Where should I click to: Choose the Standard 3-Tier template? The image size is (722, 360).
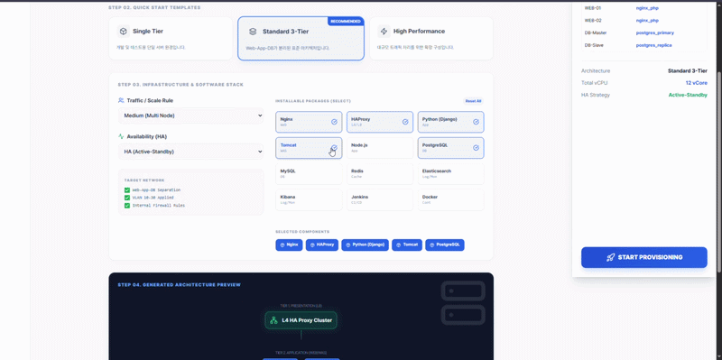click(301, 39)
